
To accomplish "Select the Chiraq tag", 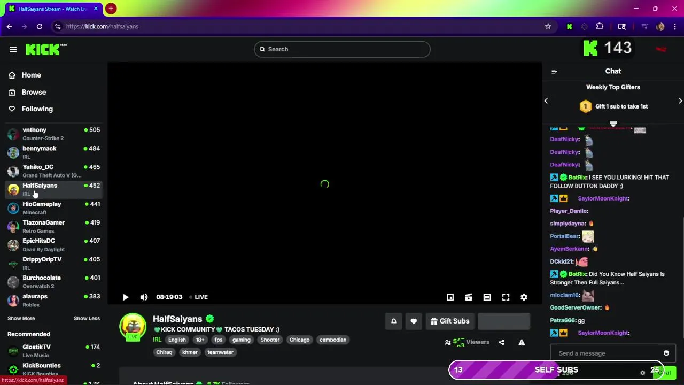I will pos(164,352).
